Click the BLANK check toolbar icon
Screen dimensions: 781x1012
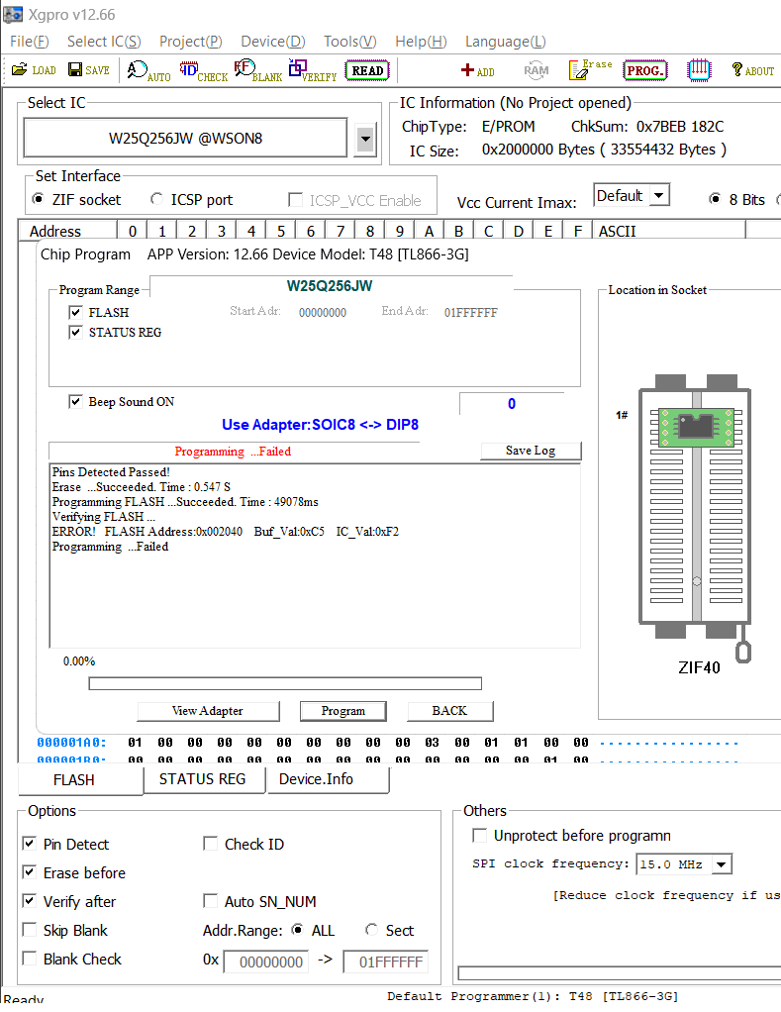(x=258, y=70)
